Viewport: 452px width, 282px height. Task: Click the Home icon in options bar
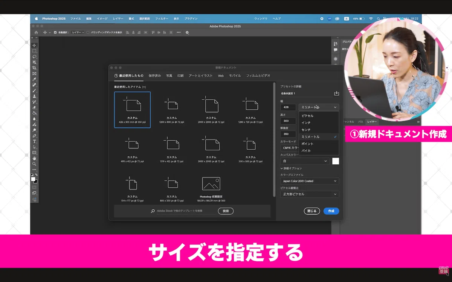[x=36, y=32]
